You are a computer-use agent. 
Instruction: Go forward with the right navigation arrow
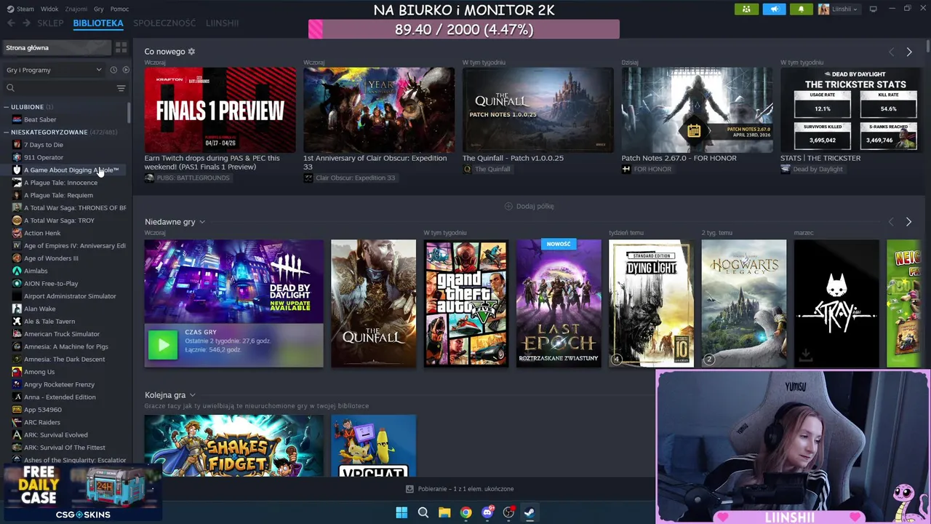point(26,23)
